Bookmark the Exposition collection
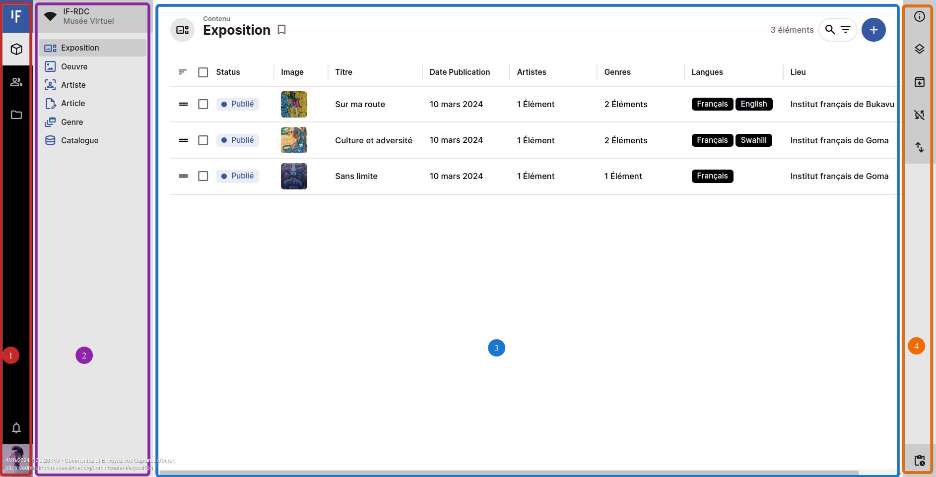 click(281, 30)
